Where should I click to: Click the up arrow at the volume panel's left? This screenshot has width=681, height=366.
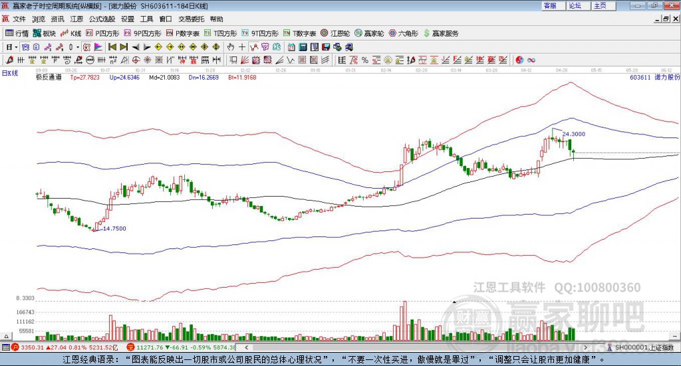(x=6, y=336)
